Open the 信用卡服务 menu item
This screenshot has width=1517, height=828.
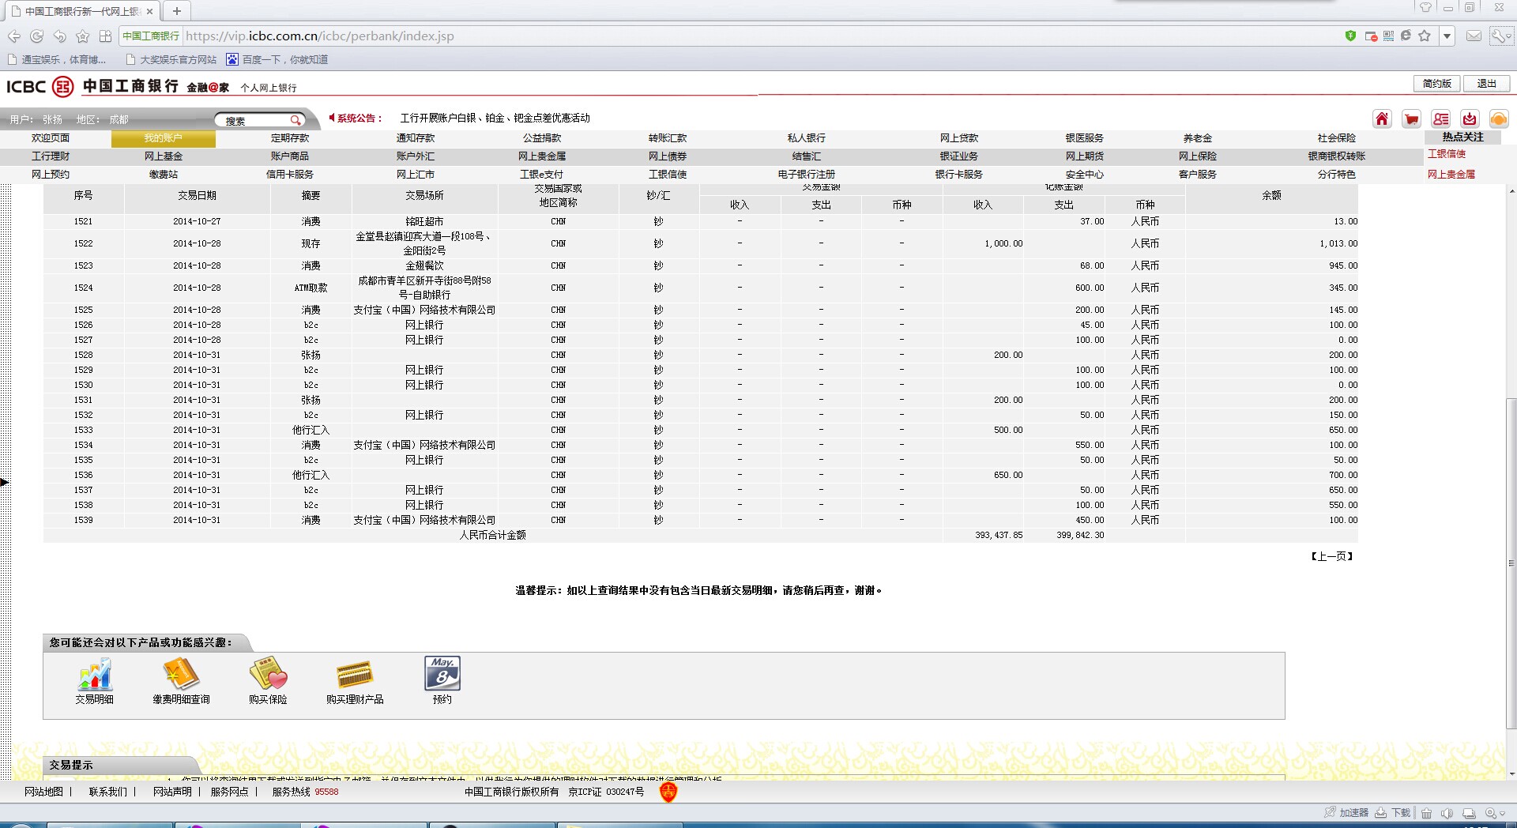[x=289, y=175]
